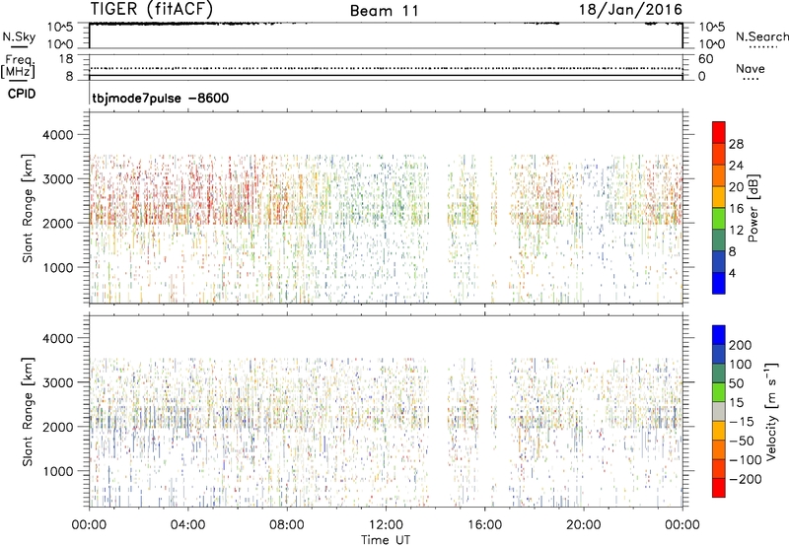Image resolution: width=789 pixels, height=546 pixels.
Task: Click the '4000' tick of the power panel
Action: click(x=58, y=135)
